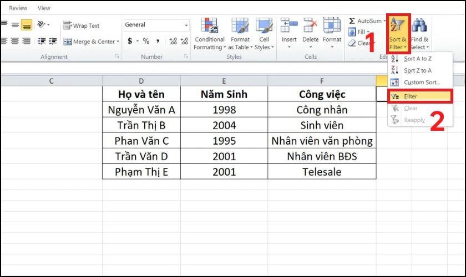Open Format as Table gallery
466x277 pixels.
[240, 34]
